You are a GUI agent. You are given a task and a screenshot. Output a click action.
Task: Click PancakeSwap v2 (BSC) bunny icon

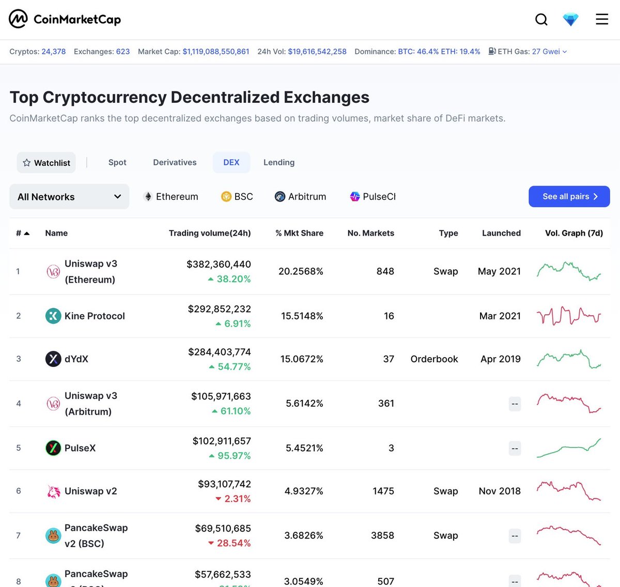[x=53, y=536]
